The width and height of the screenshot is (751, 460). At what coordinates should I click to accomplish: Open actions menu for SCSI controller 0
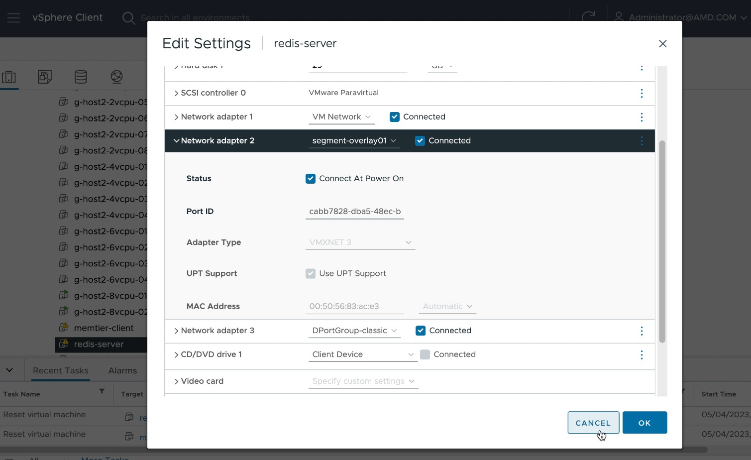(x=642, y=93)
